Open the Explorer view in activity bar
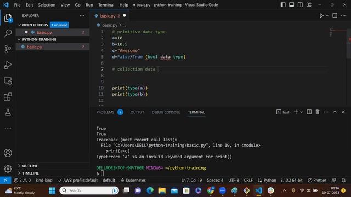351x197 pixels. pyautogui.click(x=8, y=18)
